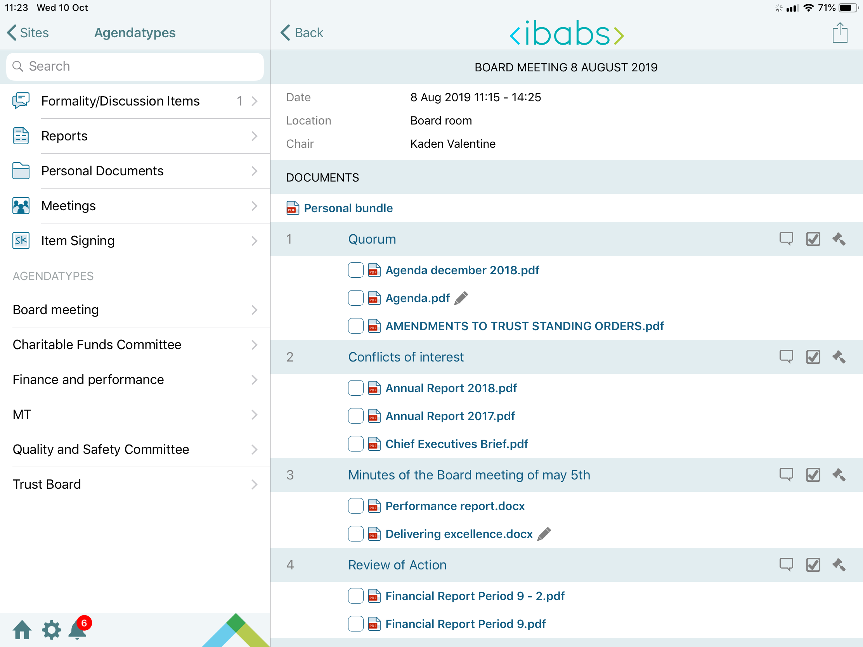Check the box for Agenda december 2018.pdf

pyautogui.click(x=355, y=270)
